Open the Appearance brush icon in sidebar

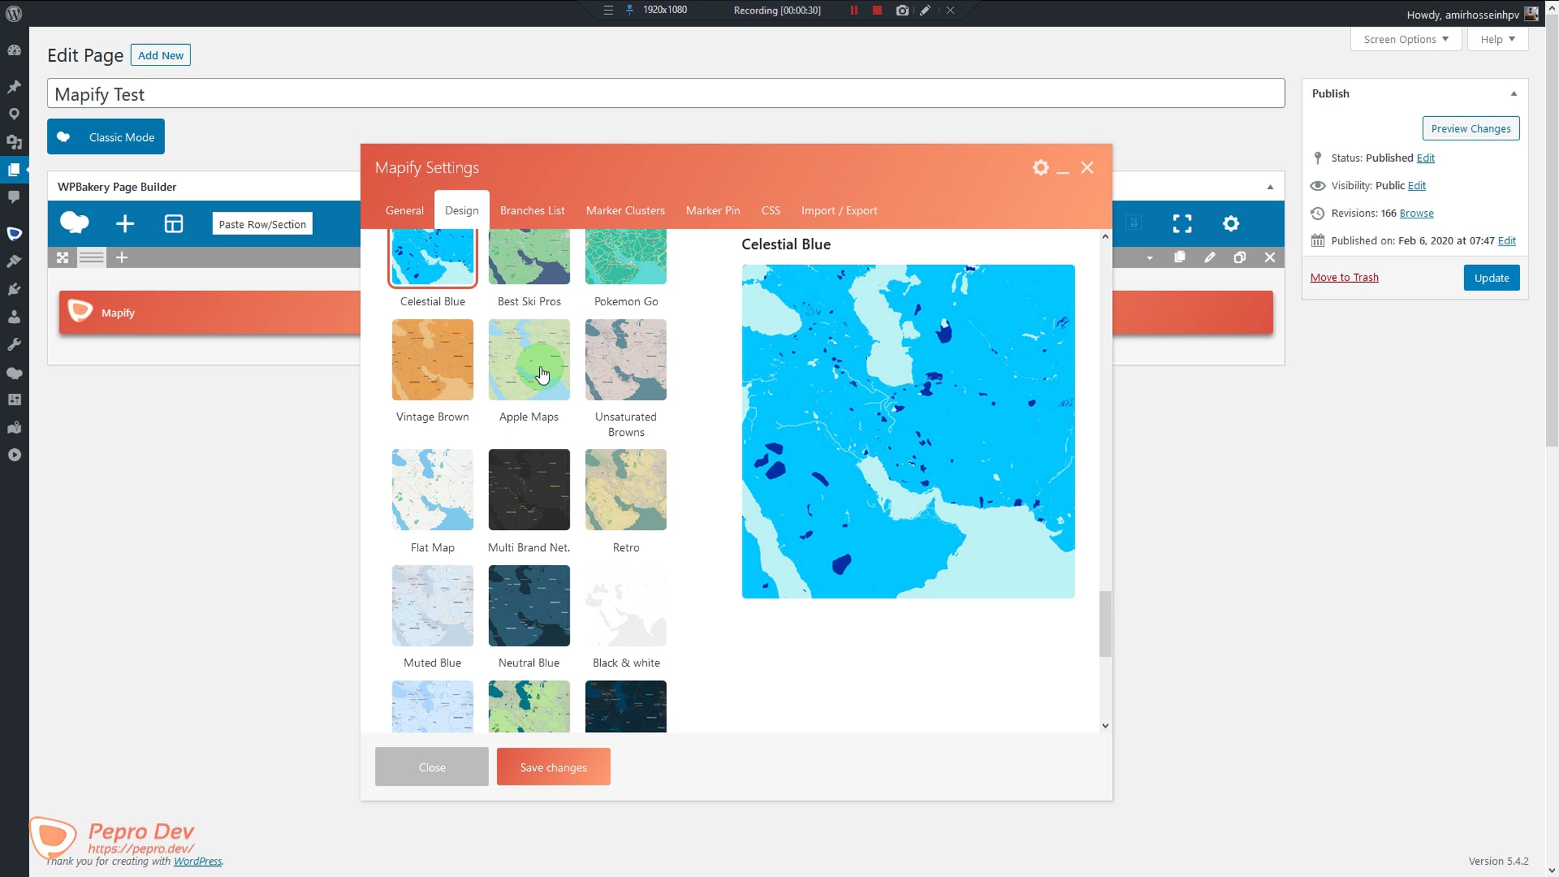coord(14,261)
